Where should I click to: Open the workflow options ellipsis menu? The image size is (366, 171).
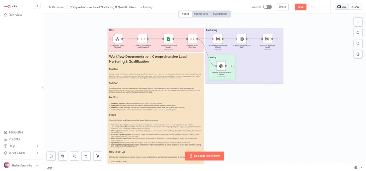point(323,7)
